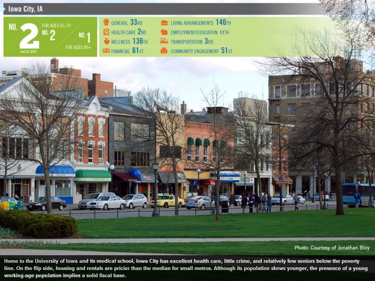
Task: Click 'General 33rd' ranking text
Action: coord(126,22)
